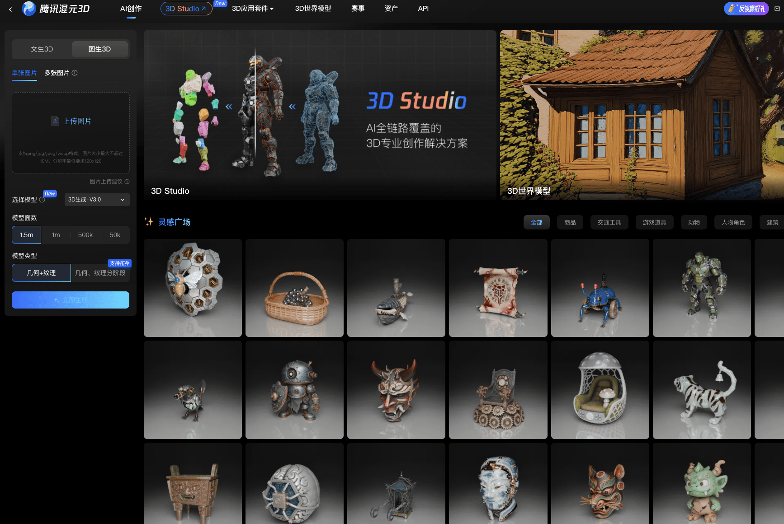This screenshot has width=784, height=524.
Task: Select the 单张图片 tab
Action: point(24,73)
